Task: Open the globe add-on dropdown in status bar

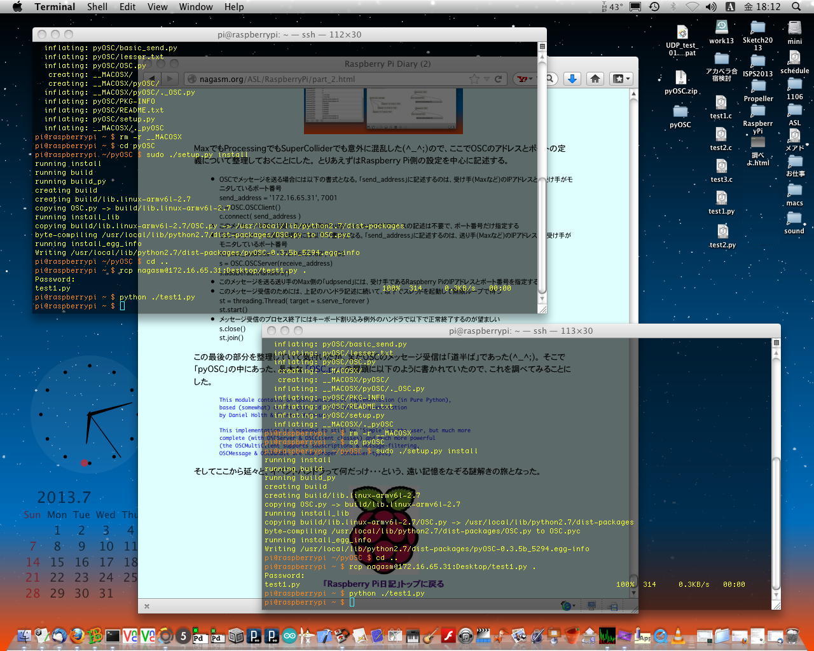Action: pos(568,606)
